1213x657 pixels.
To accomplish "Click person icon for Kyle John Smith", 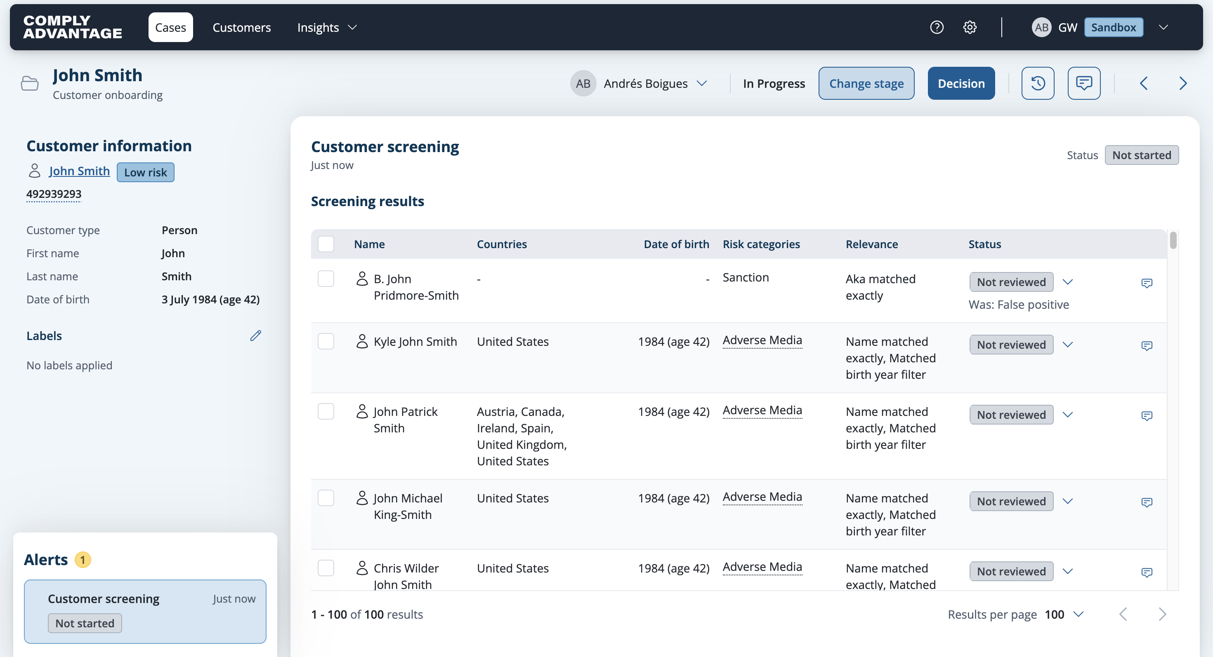I will [x=362, y=341].
